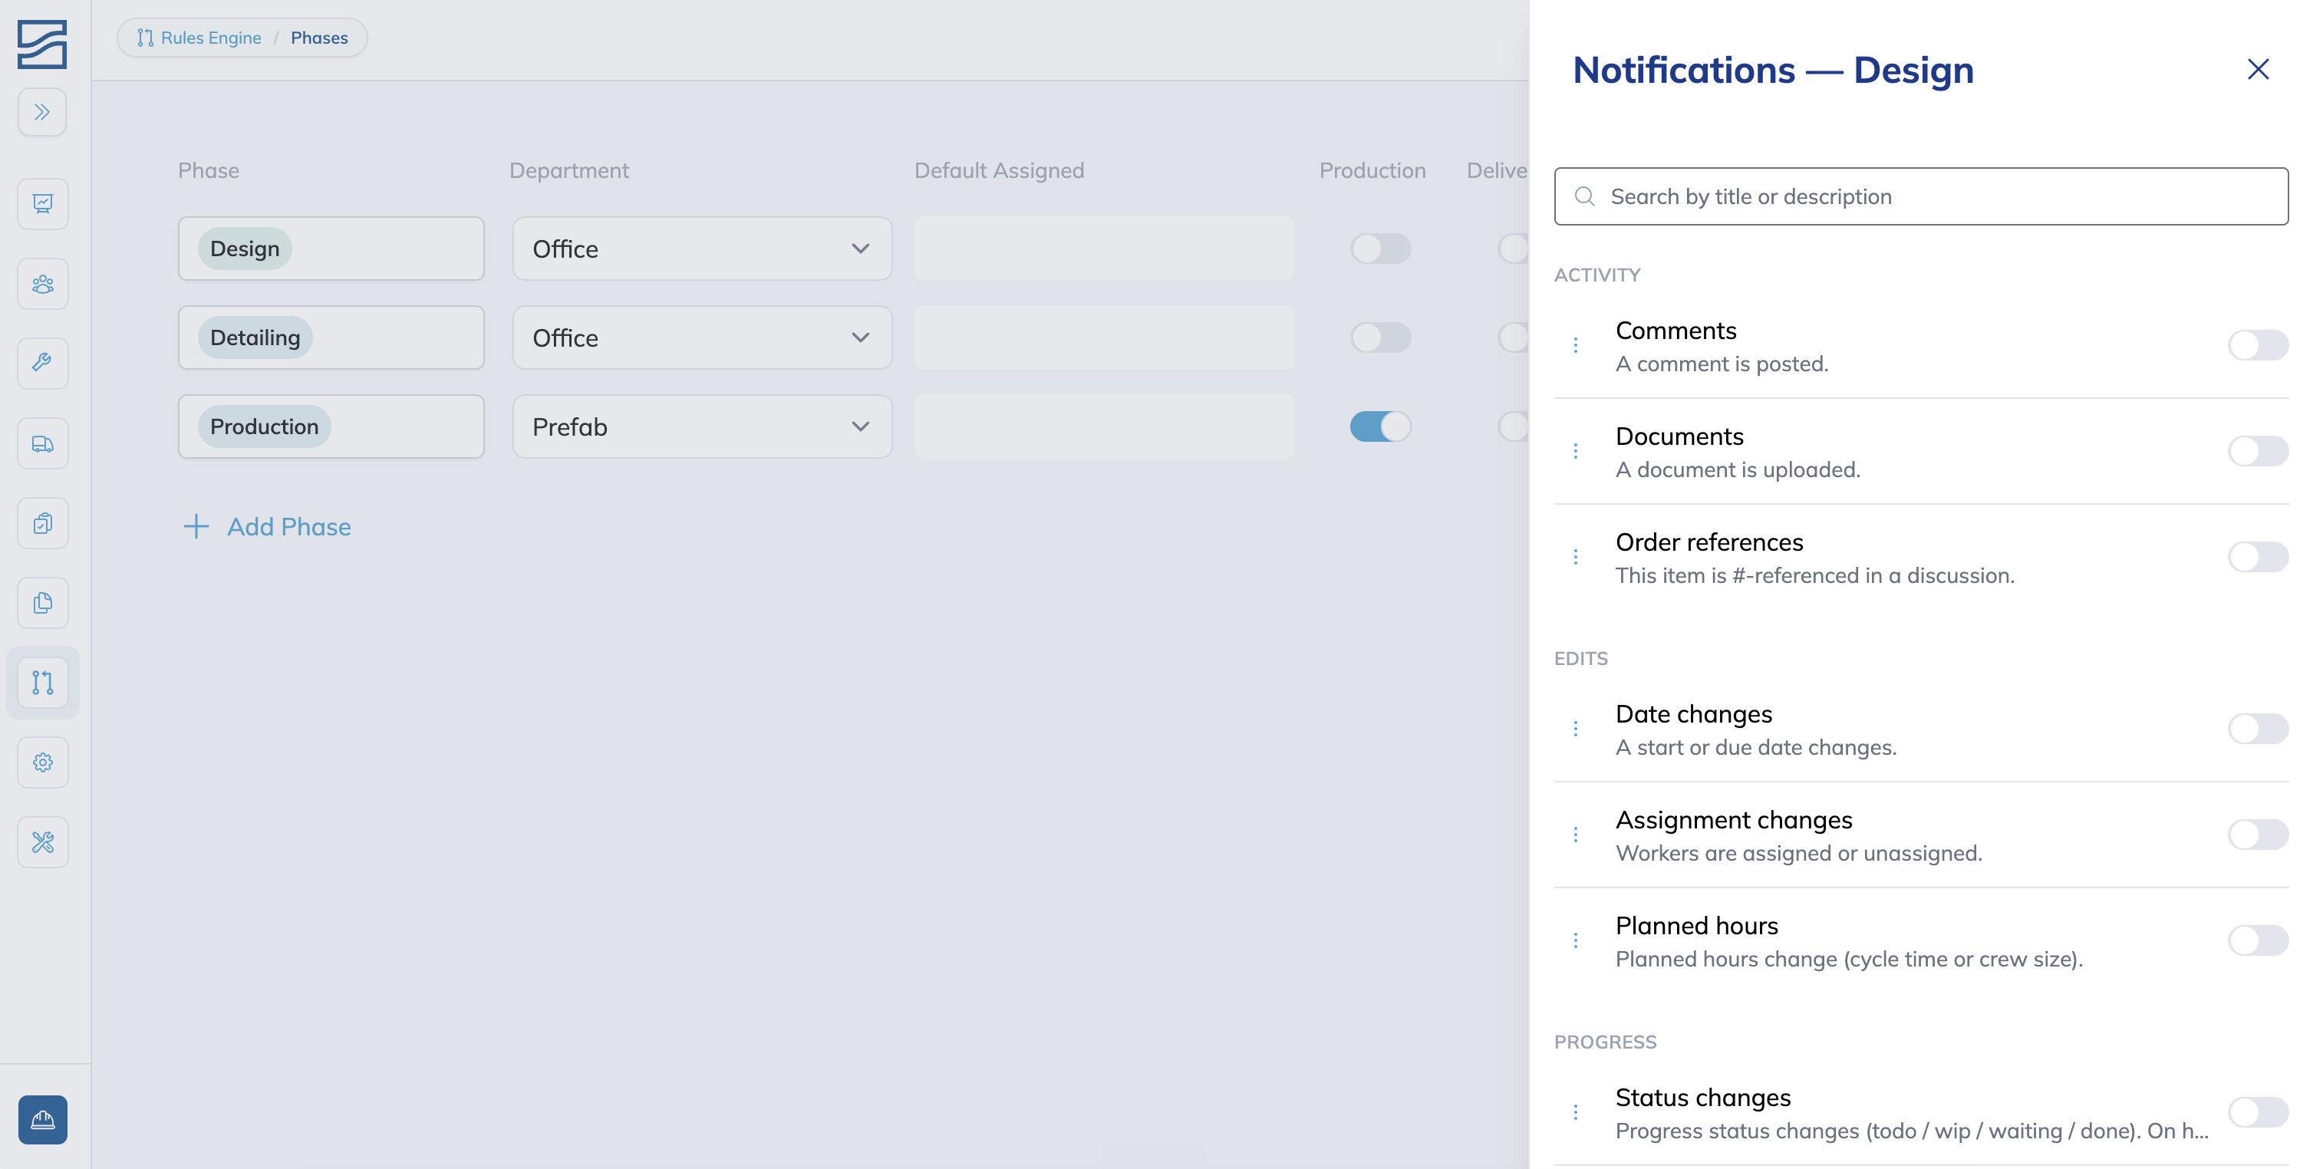Image resolution: width=2300 pixels, height=1169 pixels.
Task: Enable the Order references notification toggle
Action: (2257, 557)
